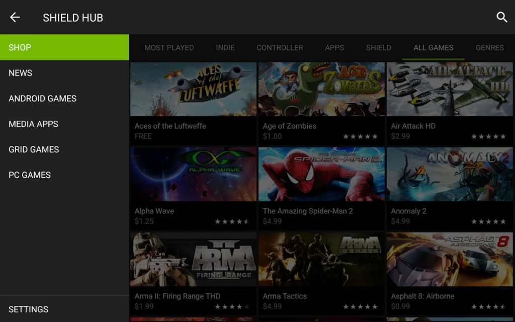Switch to the MOST PLAYED tab

tap(169, 48)
